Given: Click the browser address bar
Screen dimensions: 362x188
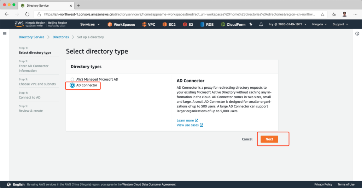Looking at the screenshot, I should coord(177,14).
